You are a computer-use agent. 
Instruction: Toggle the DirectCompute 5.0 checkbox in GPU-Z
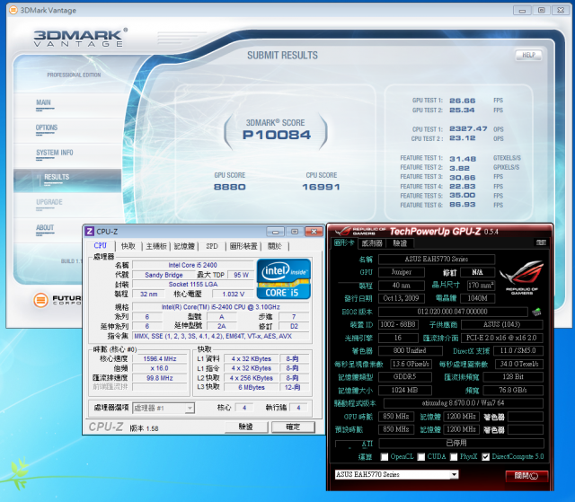(485, 457)
